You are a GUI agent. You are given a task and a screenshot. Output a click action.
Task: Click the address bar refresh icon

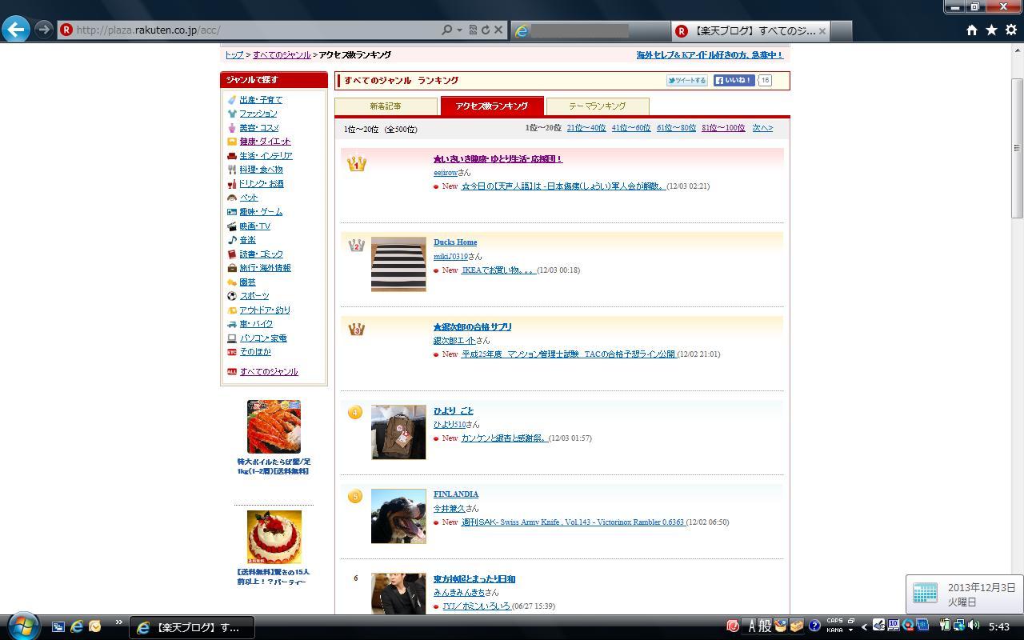click(x=485, y=30)
